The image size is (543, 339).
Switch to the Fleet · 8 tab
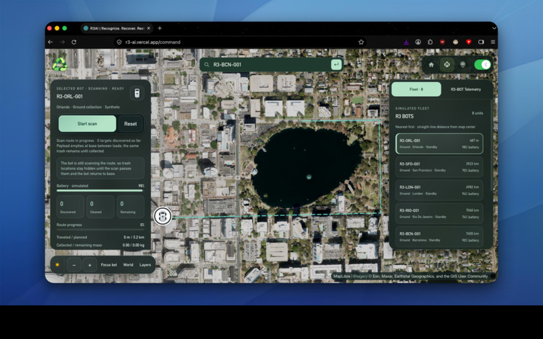pyautogui.click(x=416, y=89)
